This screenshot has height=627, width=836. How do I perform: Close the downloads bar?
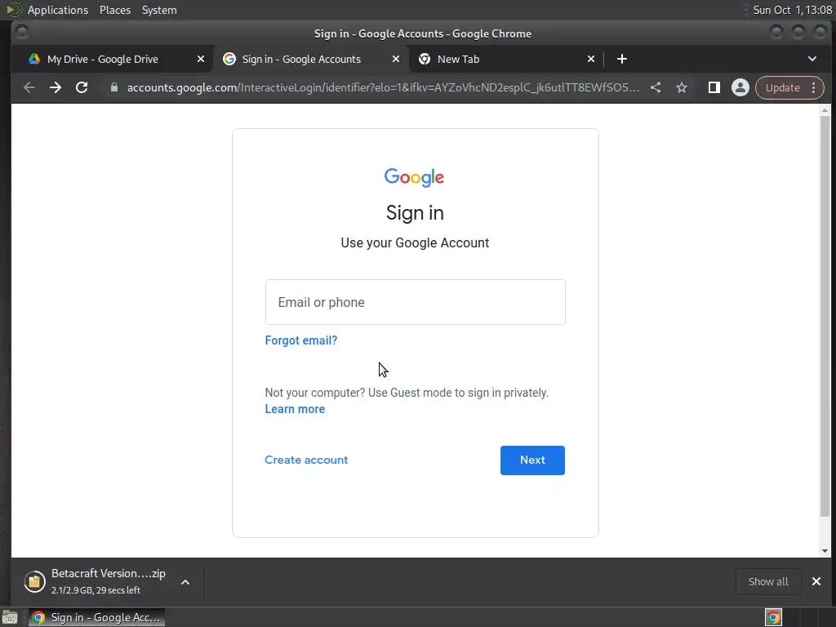tap(816, 581)
